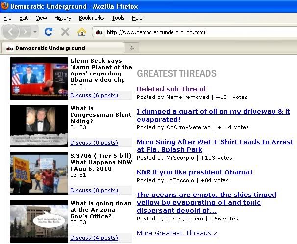Click the 00:53 video duration text
Screen dimensions: 297x244
pos(78,222)
